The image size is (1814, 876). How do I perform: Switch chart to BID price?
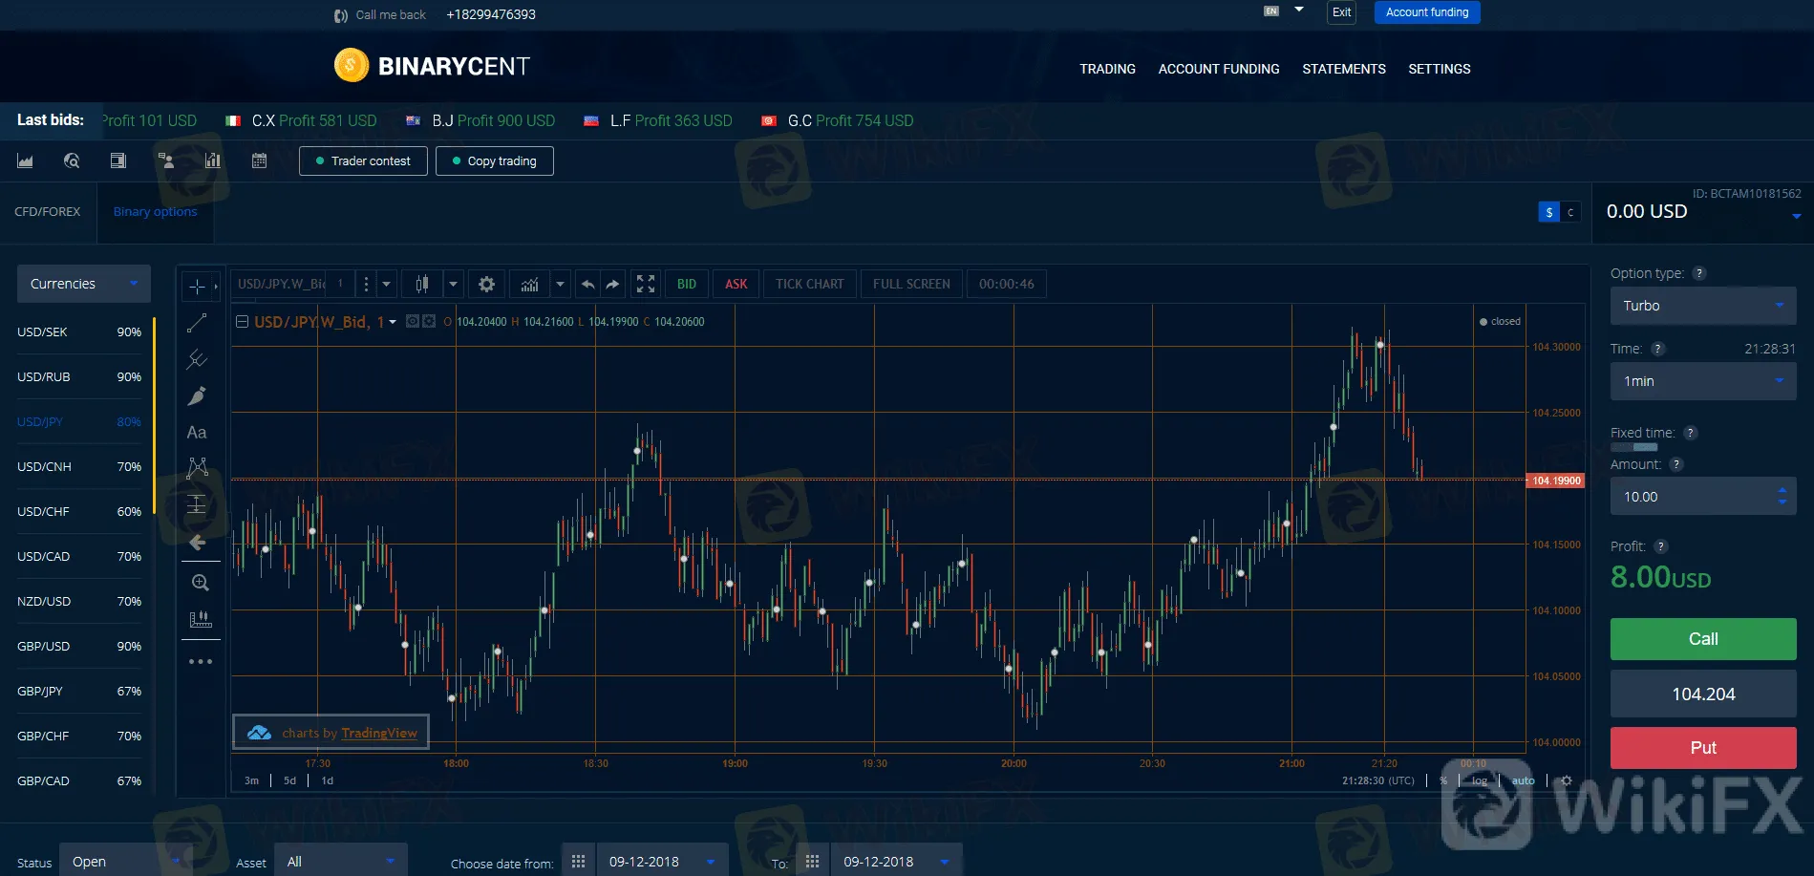pos(687,284)
